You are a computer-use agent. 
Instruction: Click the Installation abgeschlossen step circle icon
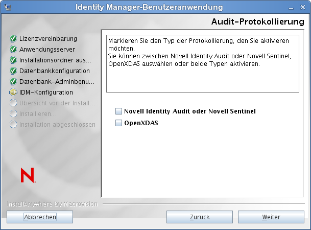13,125
